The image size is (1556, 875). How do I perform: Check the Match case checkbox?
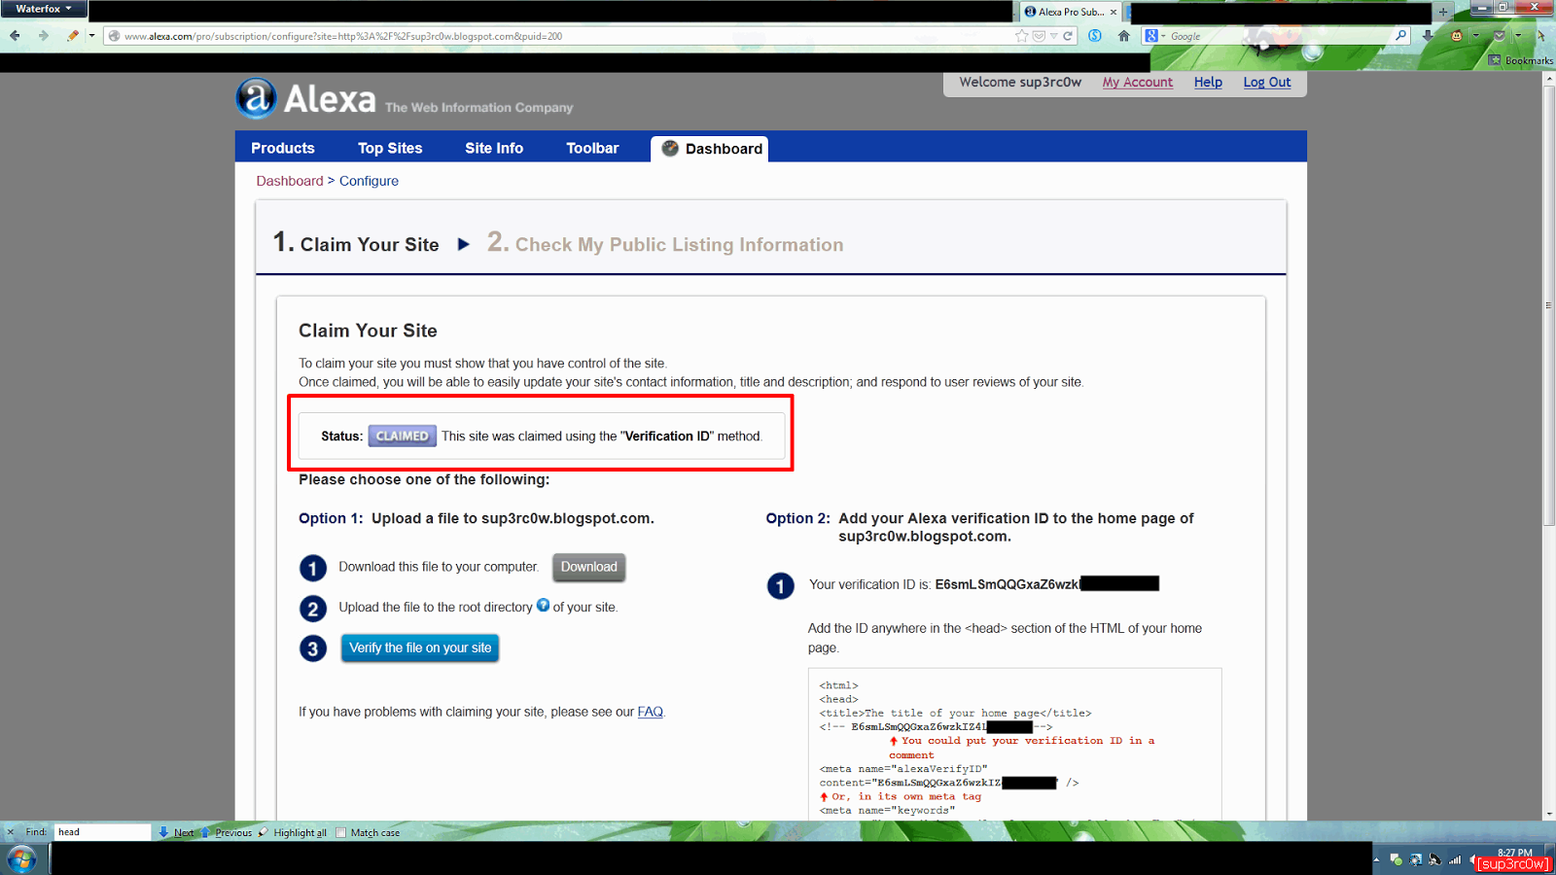(x=341, y=832)
